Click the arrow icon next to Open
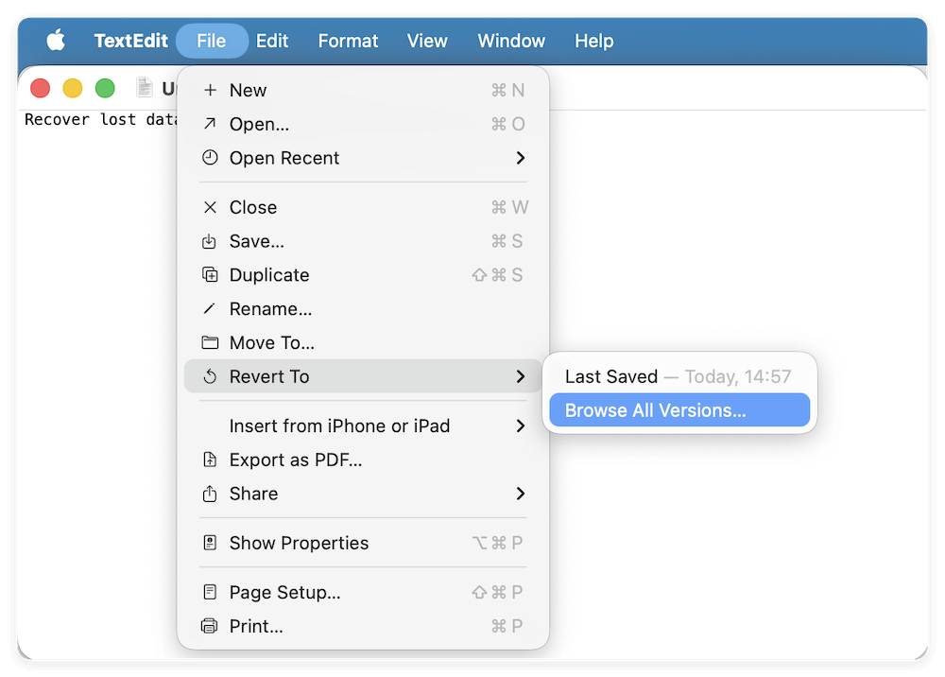Screen dimensions: 945x677 [208, 124]
